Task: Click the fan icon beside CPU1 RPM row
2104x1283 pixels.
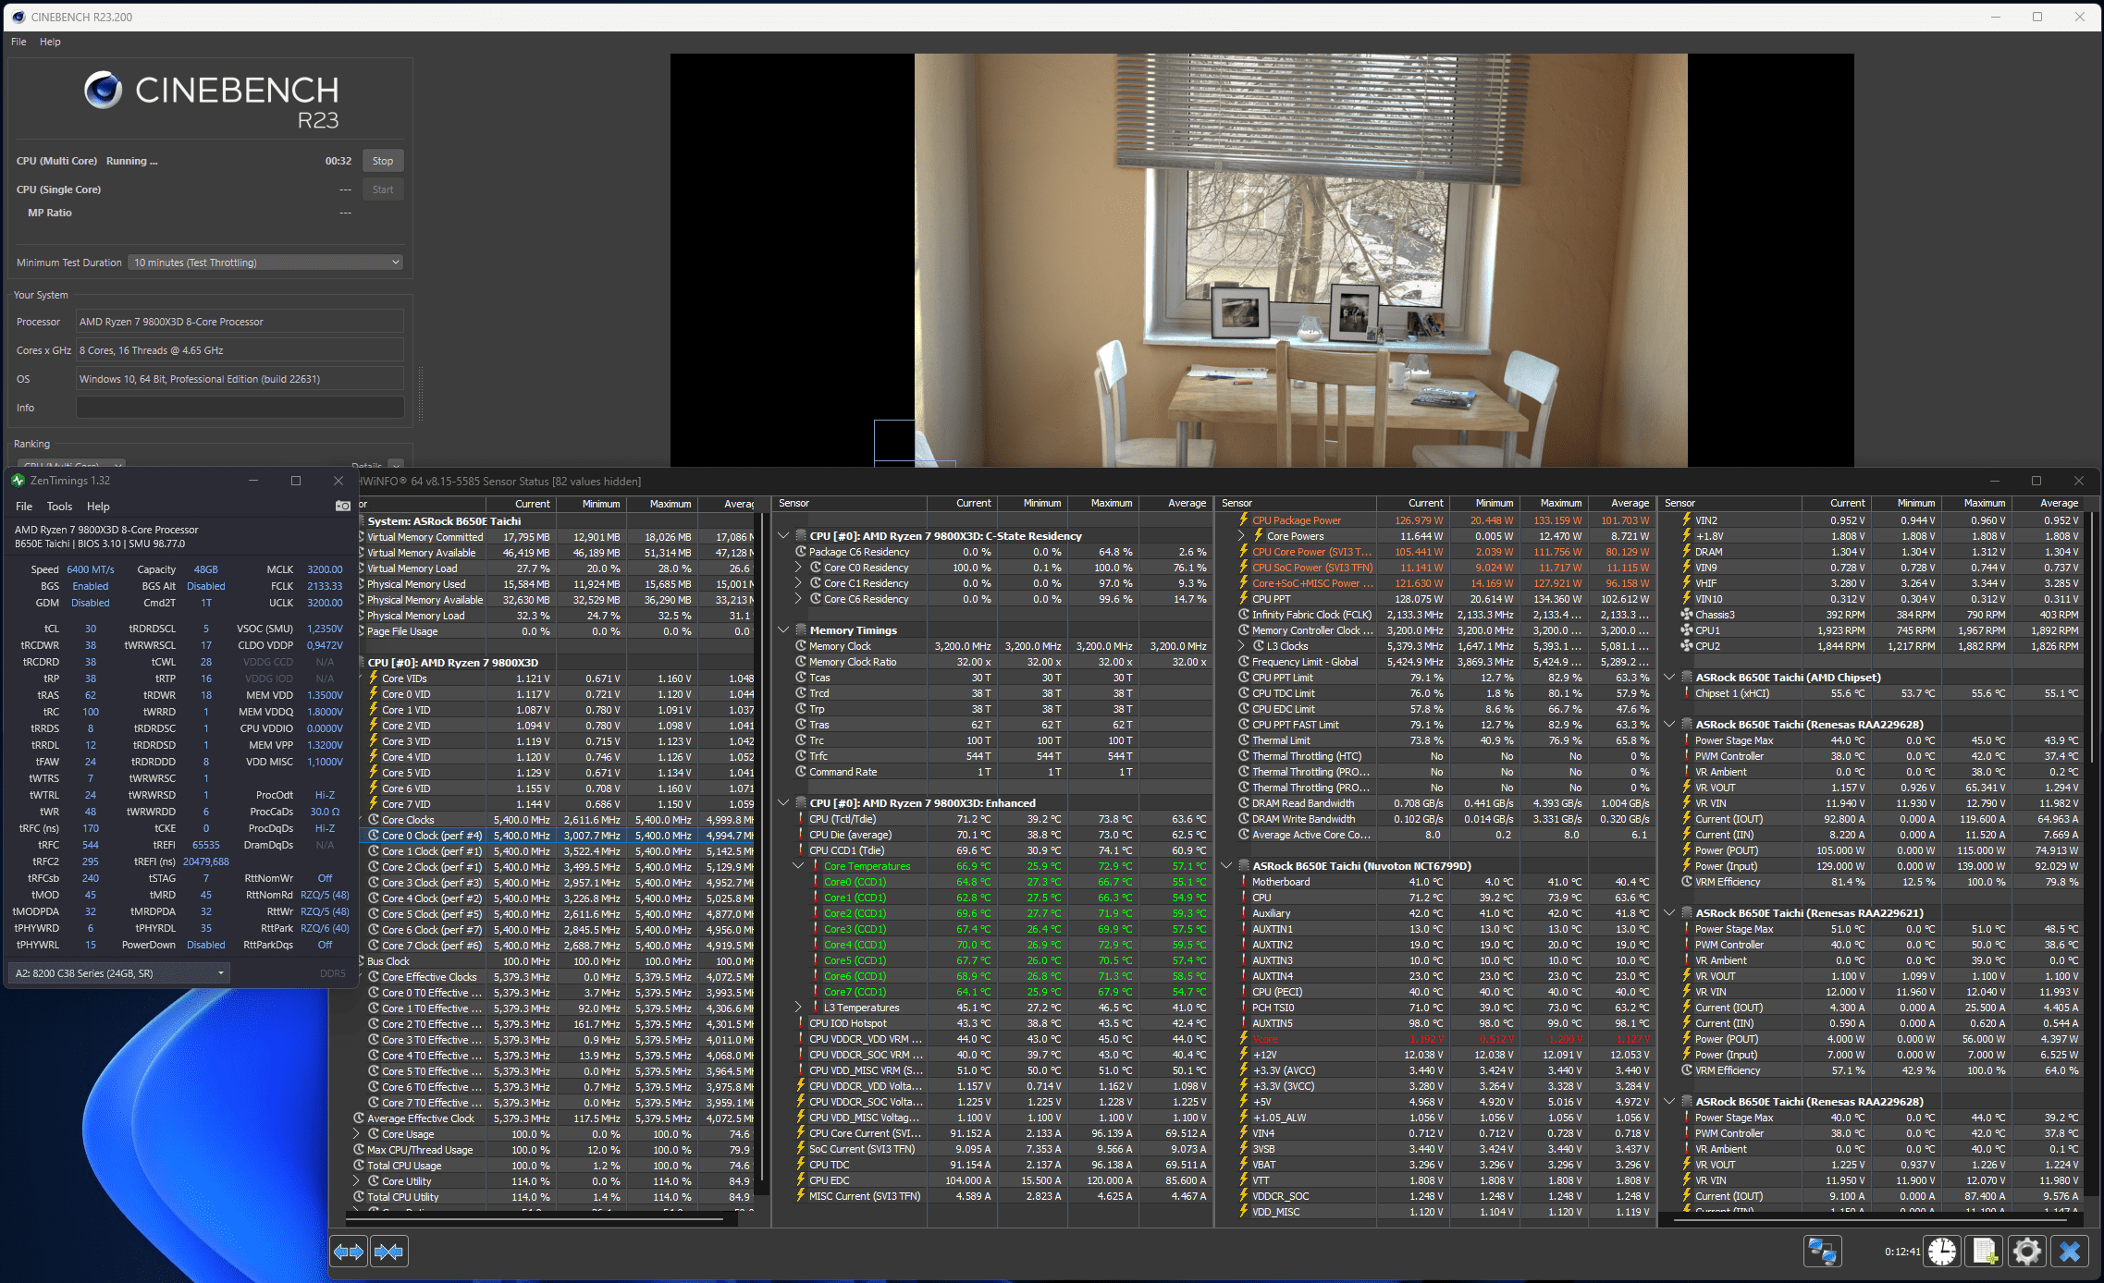Action: point(1687,630)
